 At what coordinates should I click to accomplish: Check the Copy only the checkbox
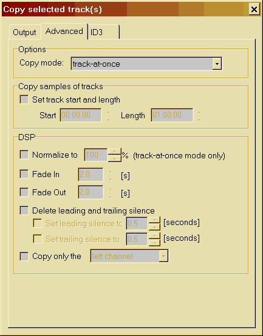[24, 257]
